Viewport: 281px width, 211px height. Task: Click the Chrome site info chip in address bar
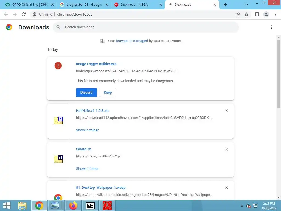point(43,14)
